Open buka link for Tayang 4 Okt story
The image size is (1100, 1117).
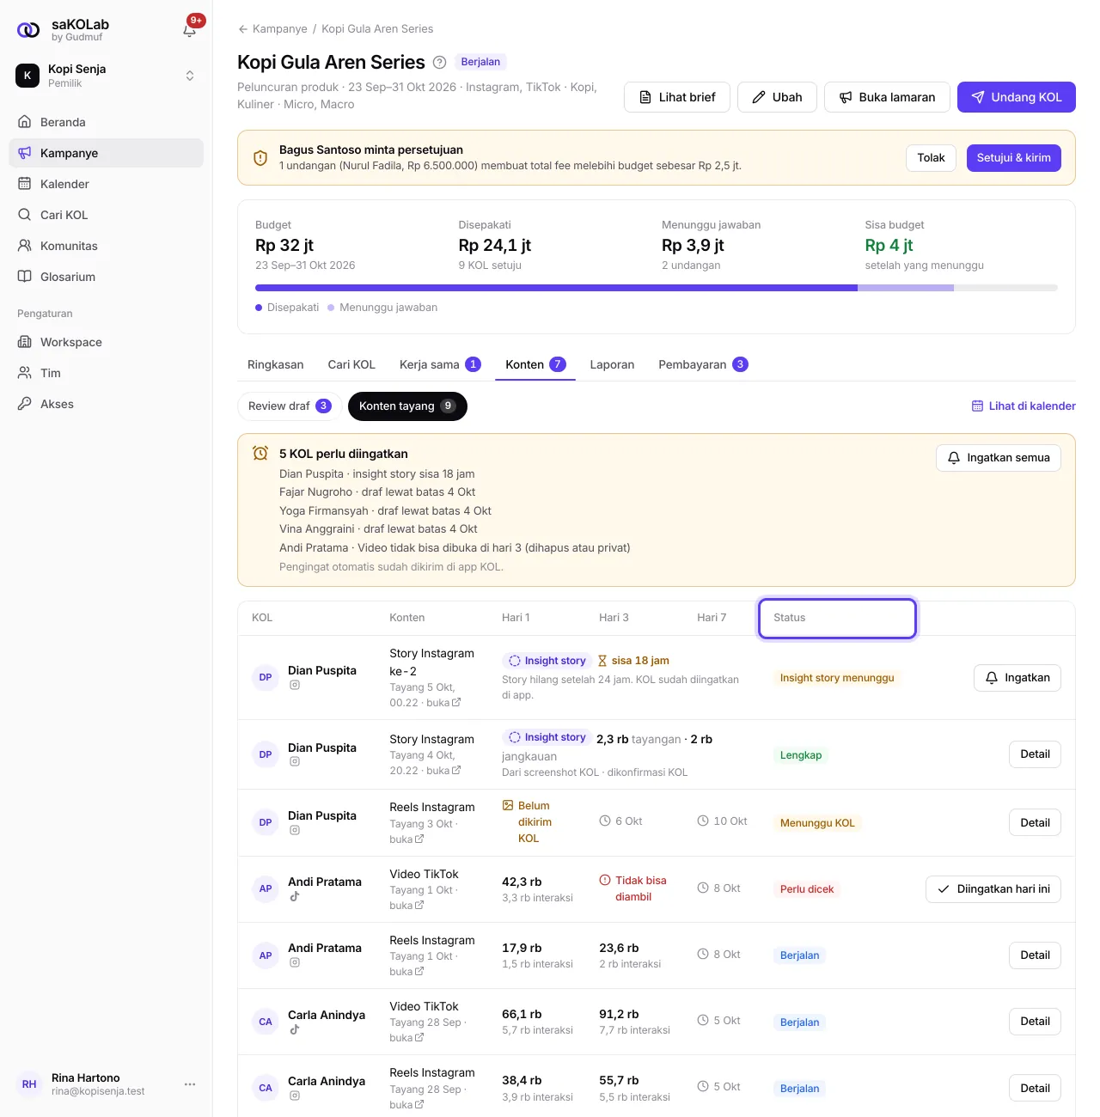tap(443, 771)
